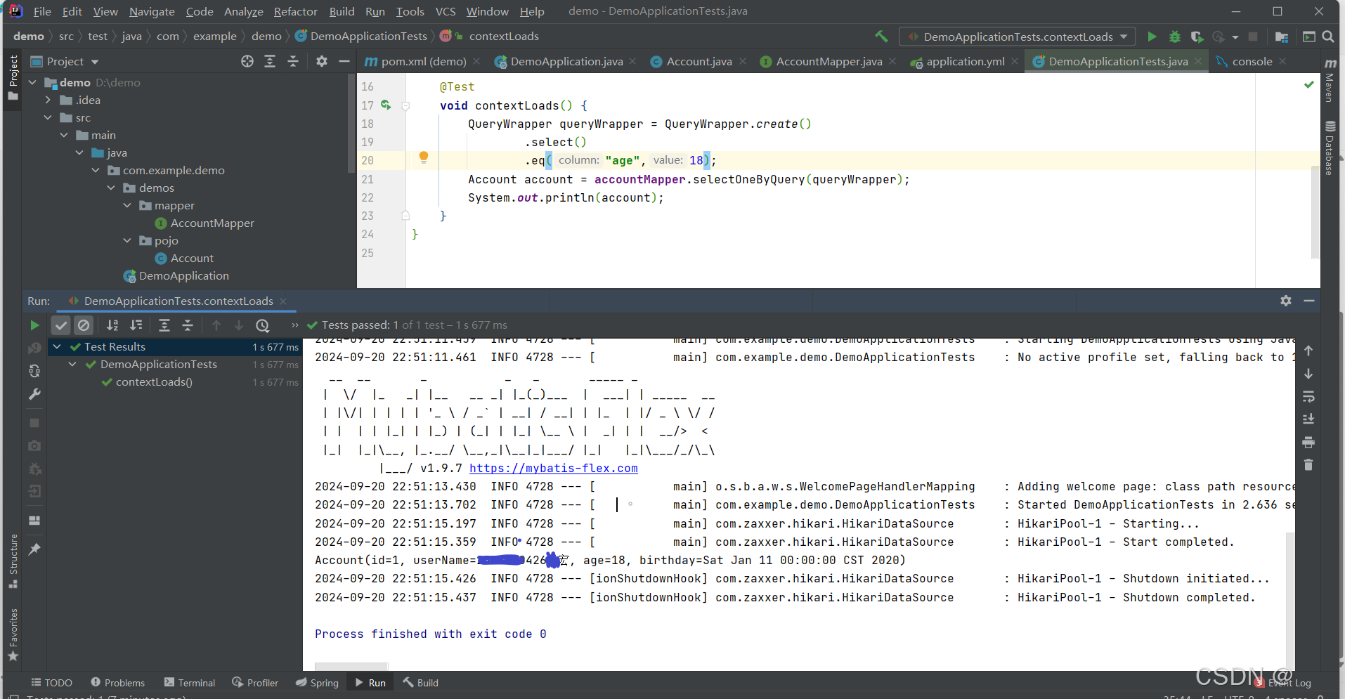
Task: Open the mybatis-flex.com link
Action: tap(553, 468)
